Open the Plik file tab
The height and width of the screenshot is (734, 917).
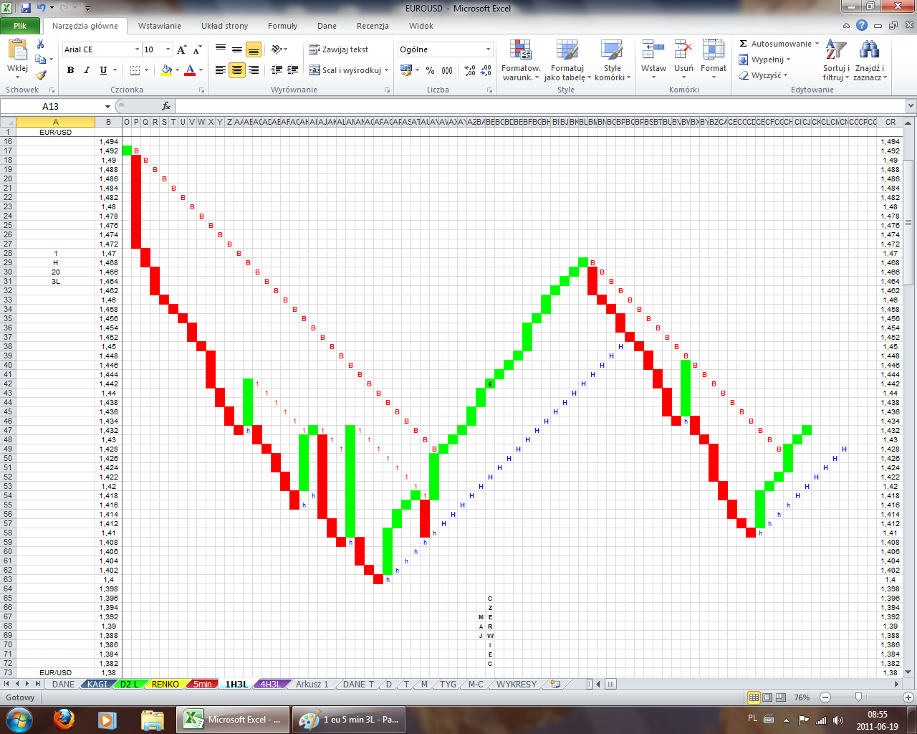click(x=20, y=26)
